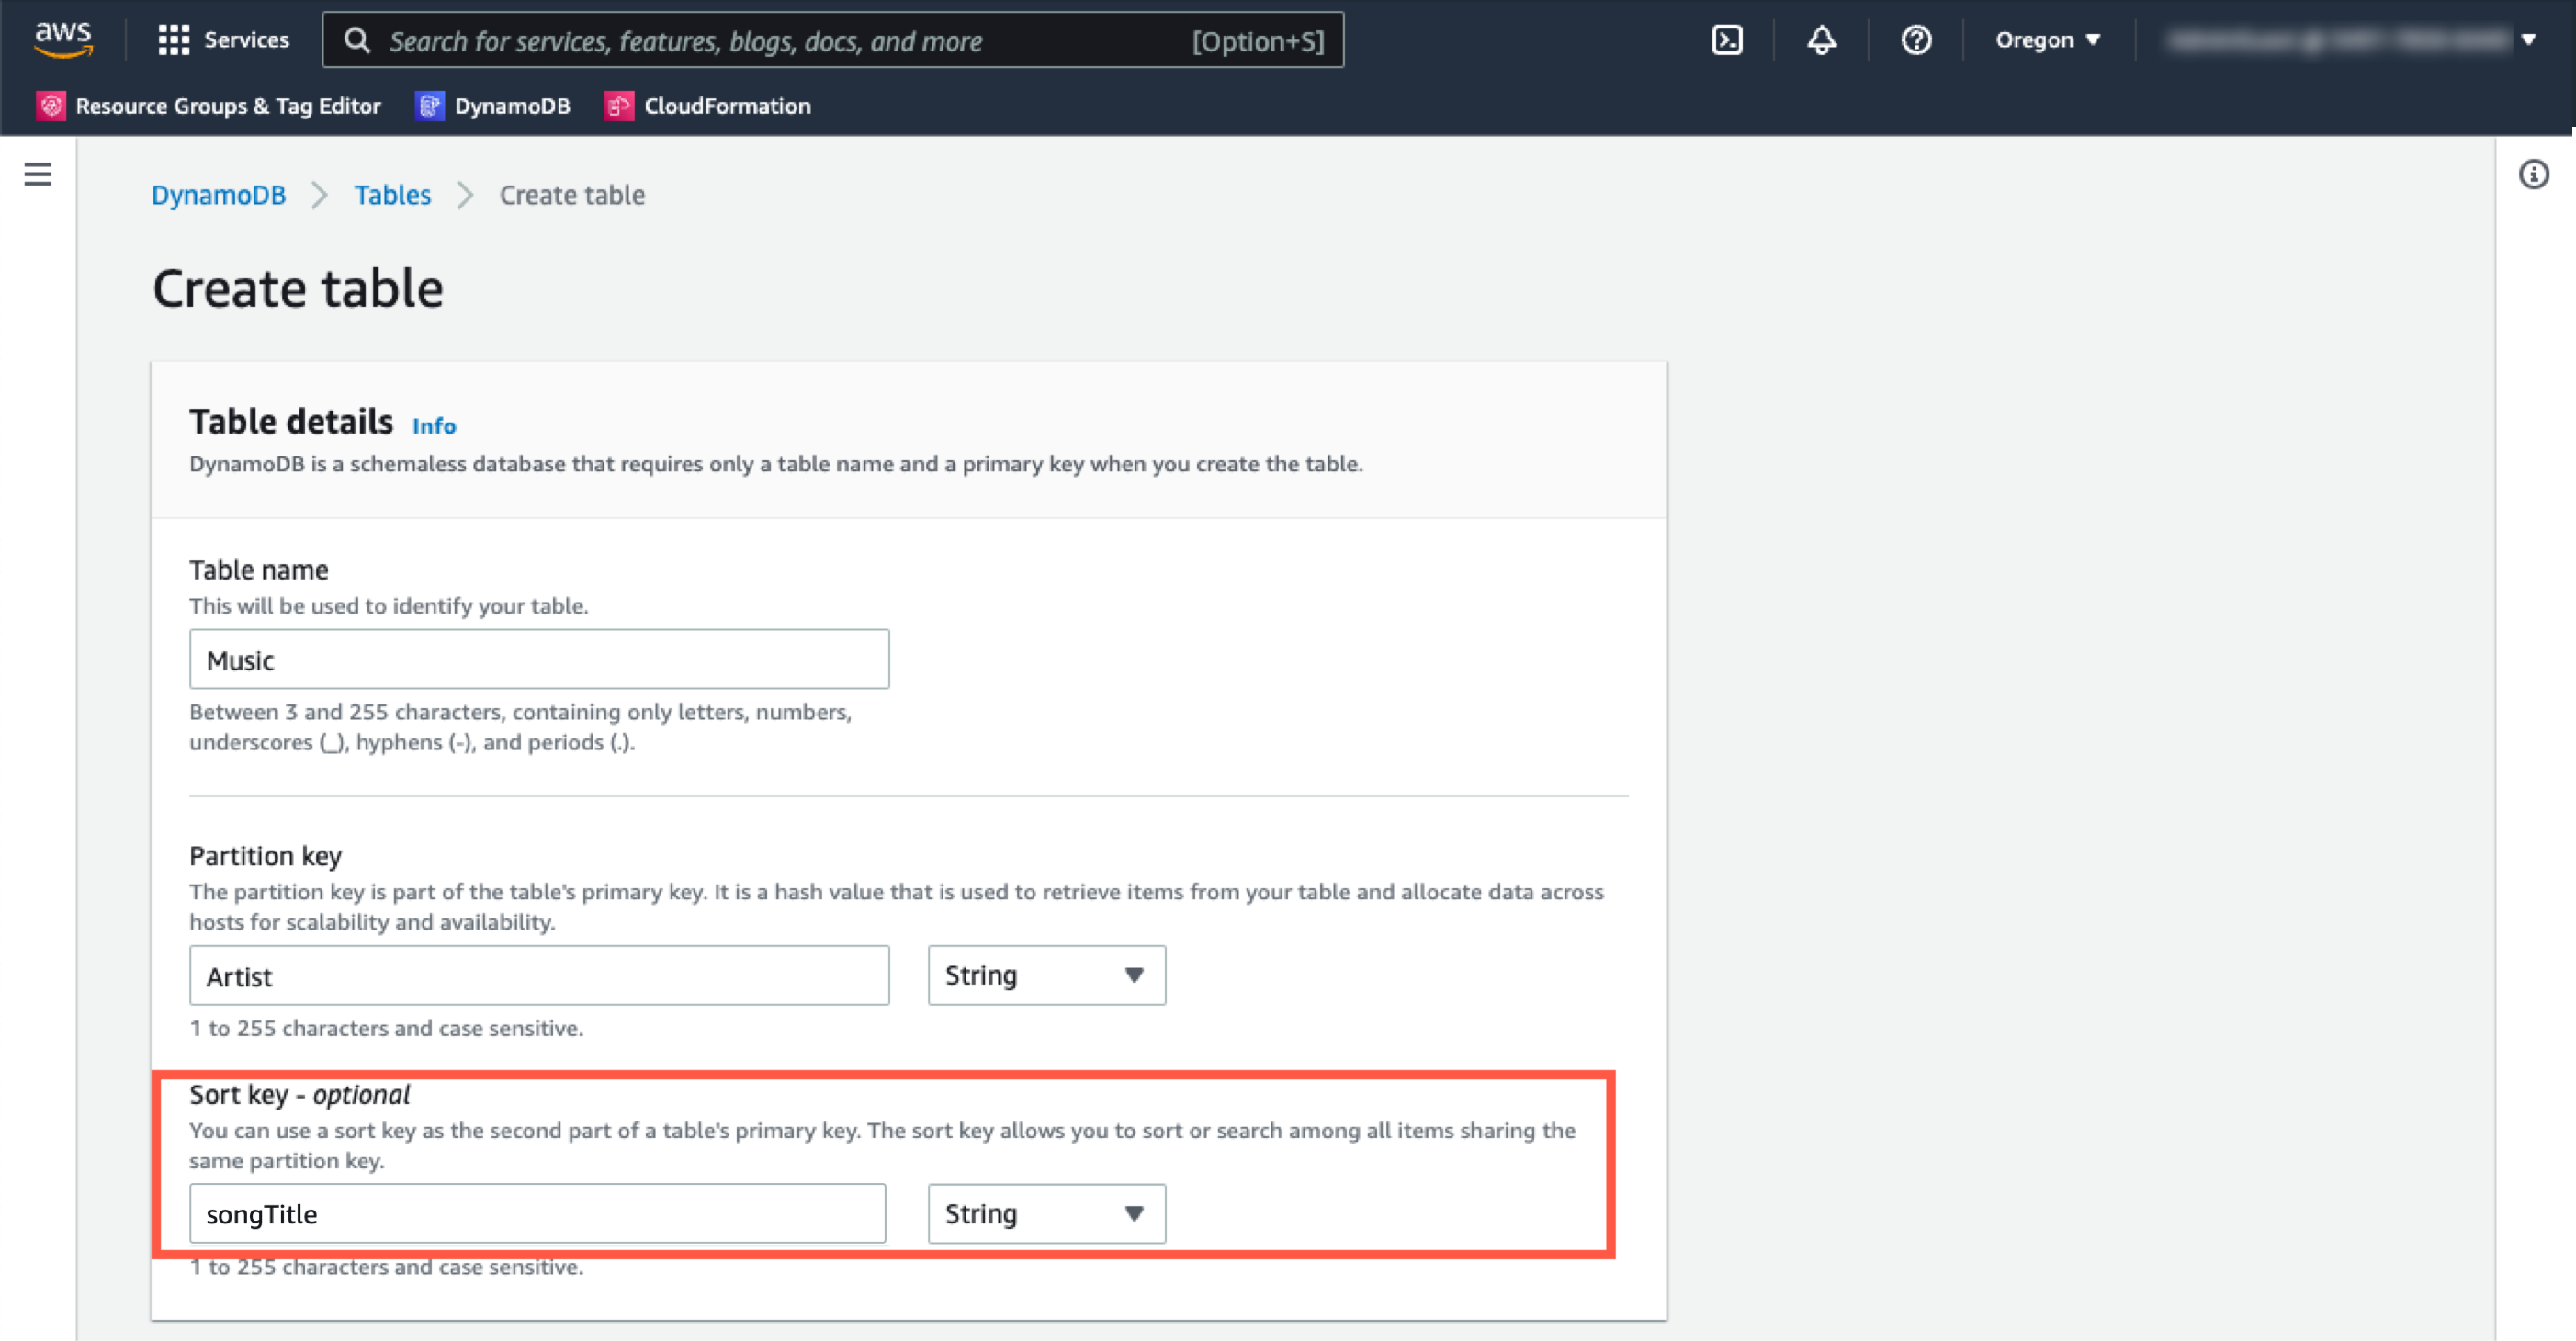Open the CloudShell terminal icon
Viewport: 2576px width, 1341px height.
[x=1727, y=40]
